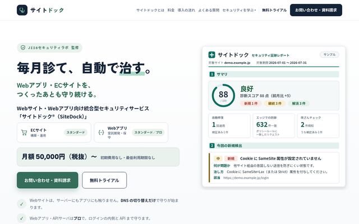
Task: Click the Cookie に SameSite finding title
Action: [x=280, y=158]
